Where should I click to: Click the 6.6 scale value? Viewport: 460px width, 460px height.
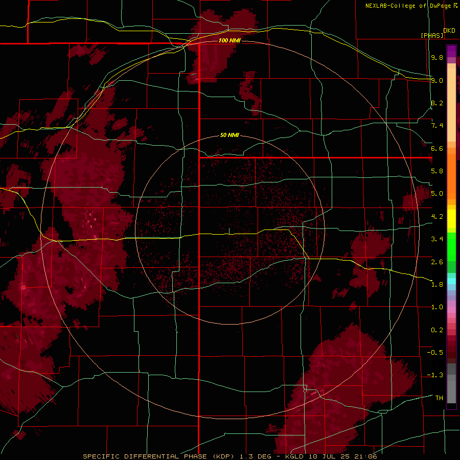pos(437,148)
